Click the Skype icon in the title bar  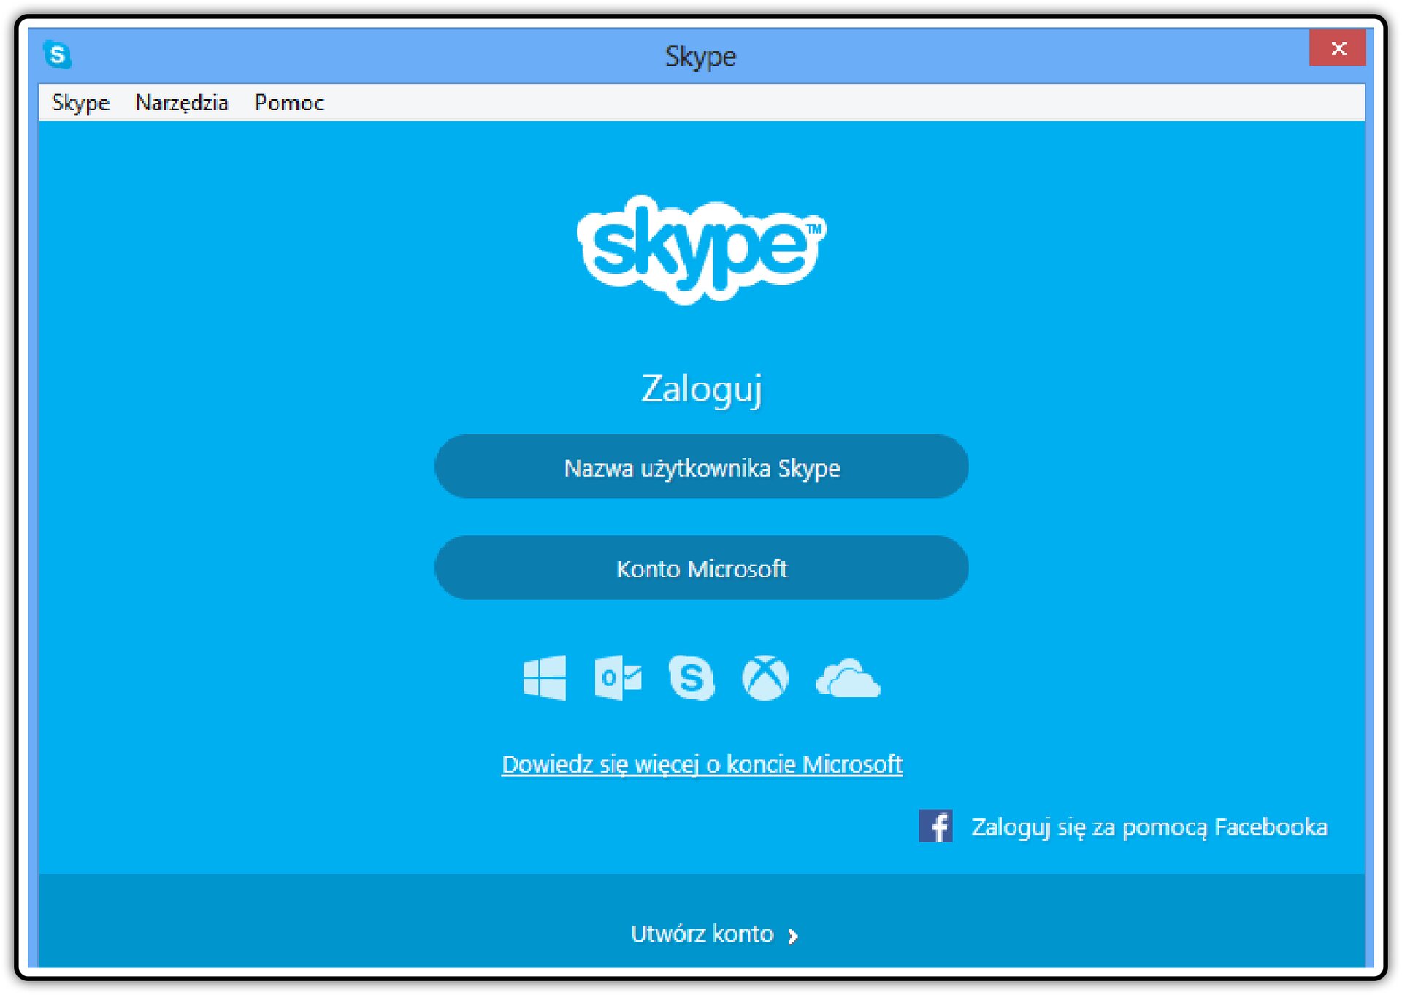(58, 55)
